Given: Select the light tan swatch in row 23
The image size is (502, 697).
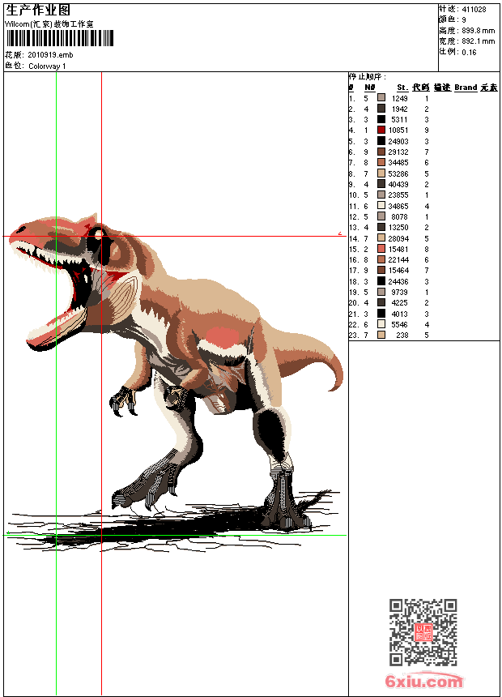Looking at the screenshot, I should (381, 335).
